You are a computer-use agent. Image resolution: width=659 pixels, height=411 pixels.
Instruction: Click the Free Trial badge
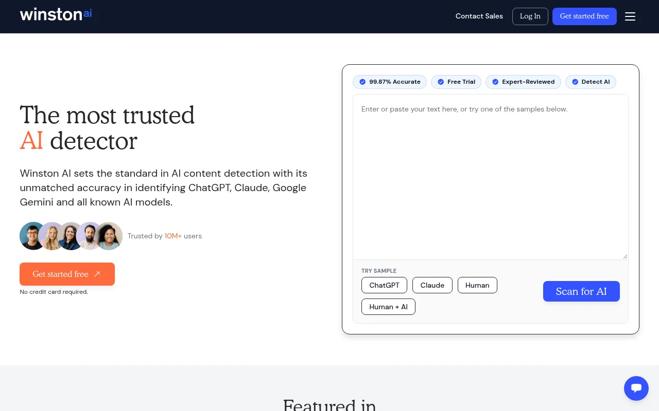pyautogui.click(x=456, y=82)
